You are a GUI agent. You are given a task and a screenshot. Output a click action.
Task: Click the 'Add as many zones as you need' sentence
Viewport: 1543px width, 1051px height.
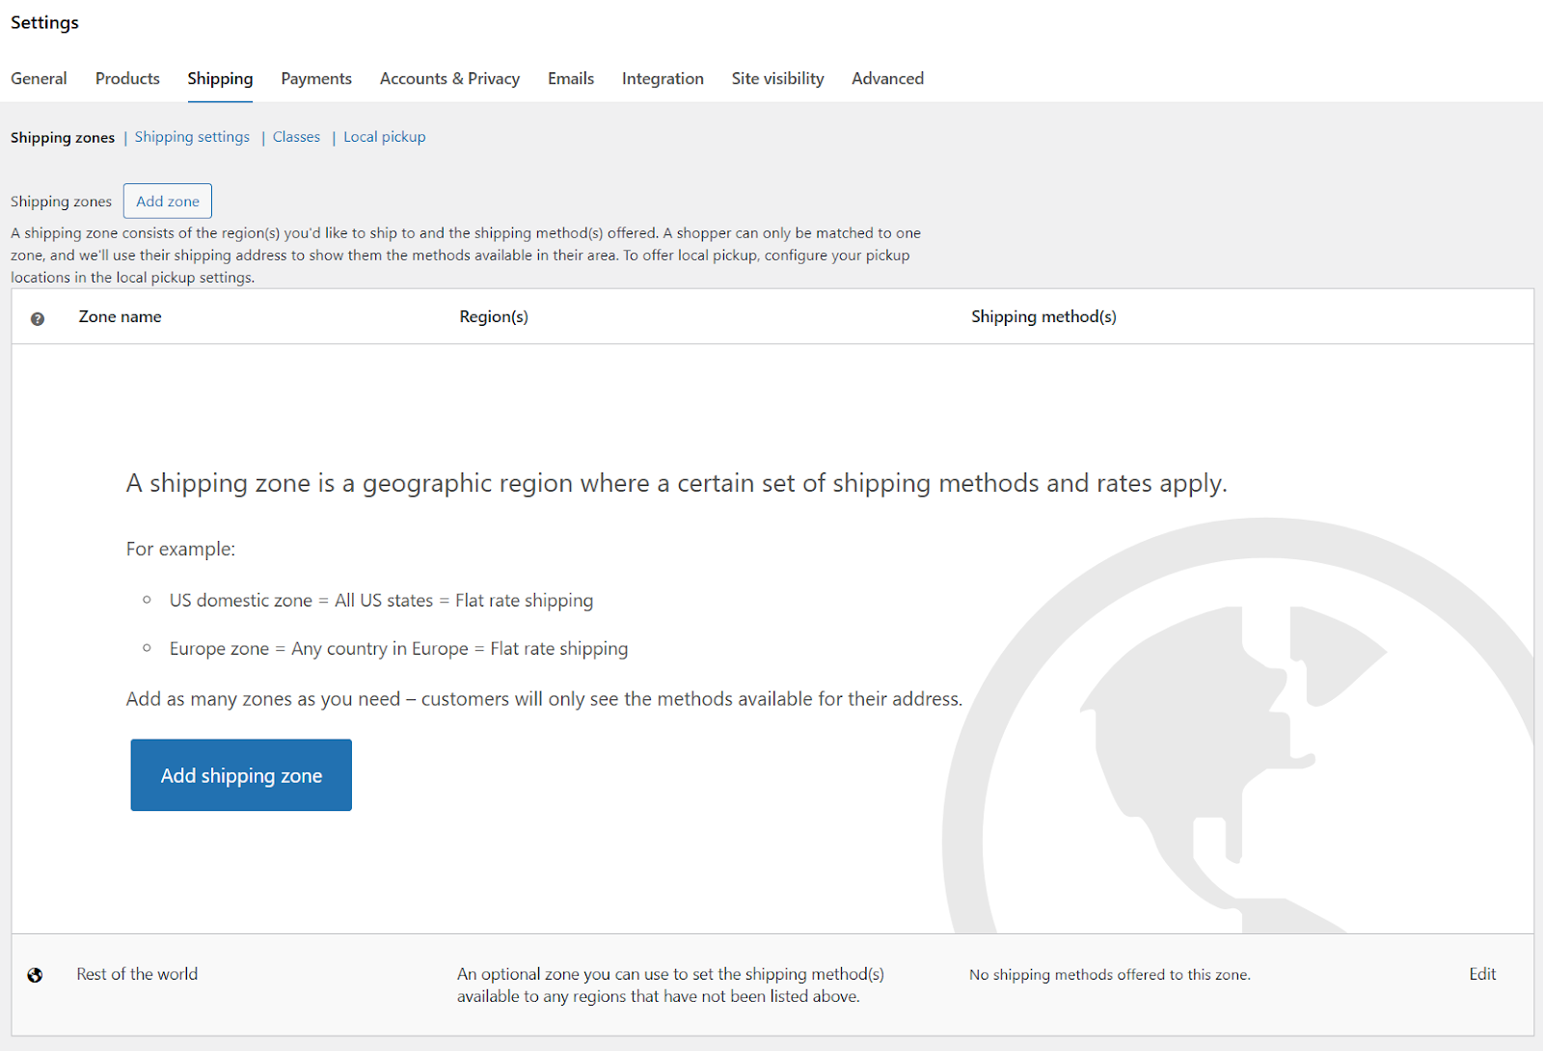pyautogui.click(x=544, y=699)
